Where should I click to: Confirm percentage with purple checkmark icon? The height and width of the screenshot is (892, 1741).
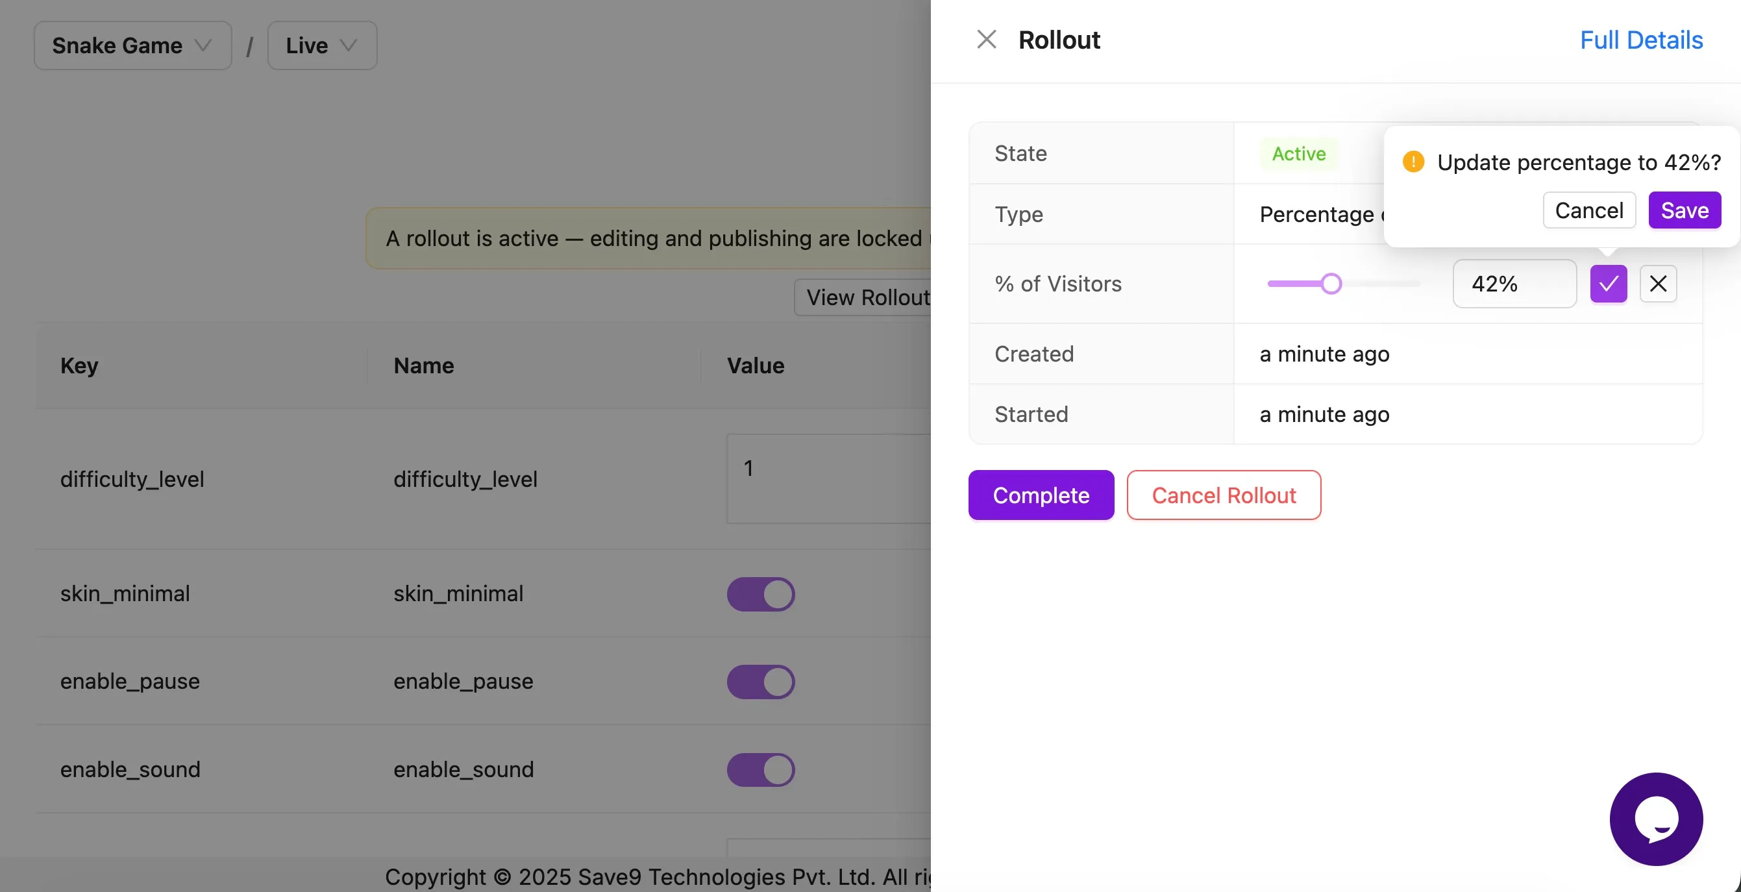click(1608, 284)
